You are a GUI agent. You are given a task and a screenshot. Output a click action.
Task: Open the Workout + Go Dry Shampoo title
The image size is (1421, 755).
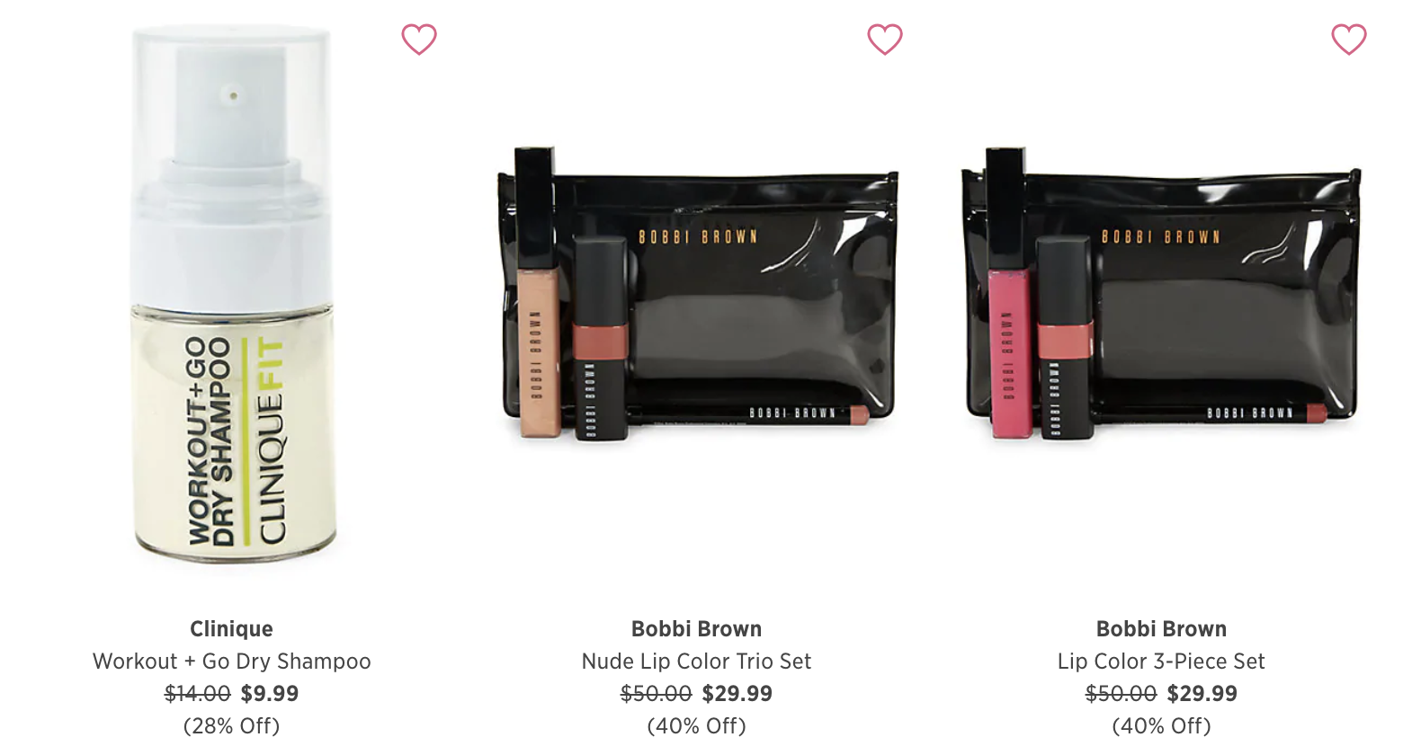[231, 662]
